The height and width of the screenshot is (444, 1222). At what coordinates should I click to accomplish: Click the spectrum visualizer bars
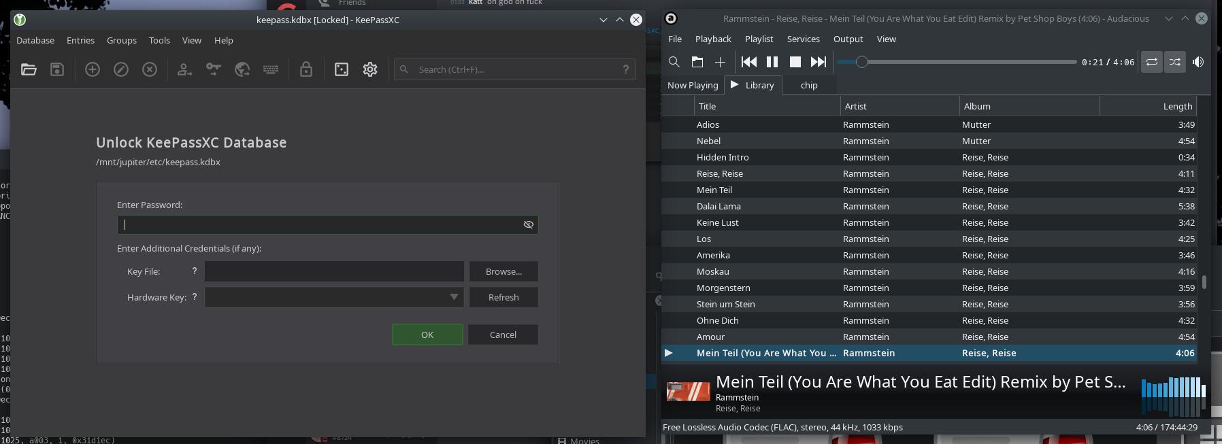tap(1174, 396)
